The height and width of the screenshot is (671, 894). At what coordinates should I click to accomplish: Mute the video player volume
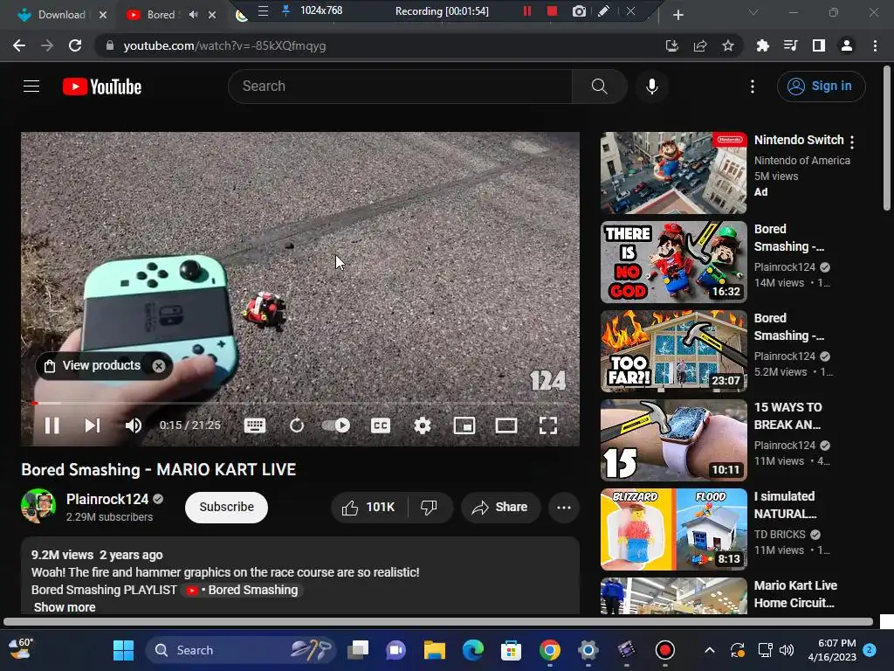point(134,425)
